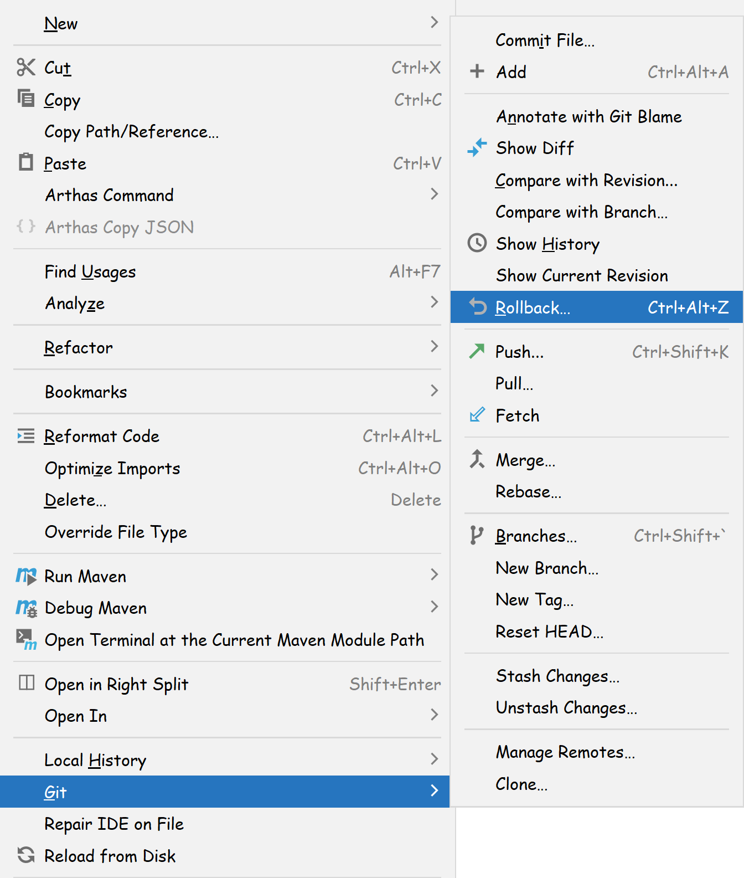
Task: Choose Annotate with Git Blame
Action: (x=589, y=117)
